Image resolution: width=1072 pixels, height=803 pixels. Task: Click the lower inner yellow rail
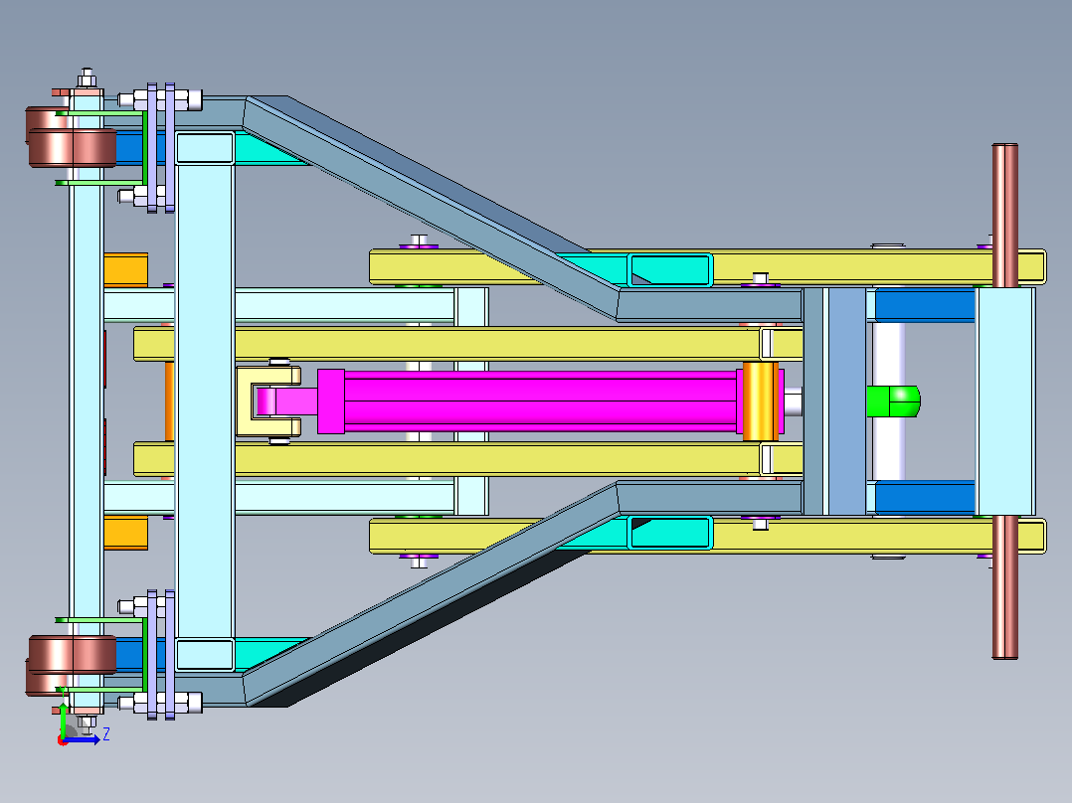click(468, 458)
